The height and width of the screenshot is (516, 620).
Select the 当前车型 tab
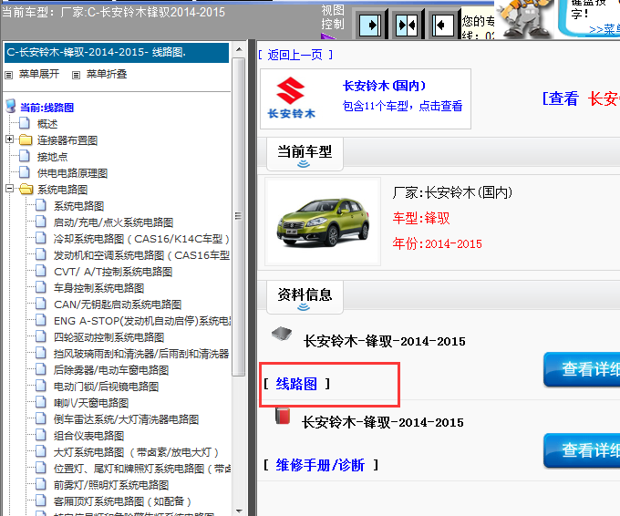tap(305, 154)
